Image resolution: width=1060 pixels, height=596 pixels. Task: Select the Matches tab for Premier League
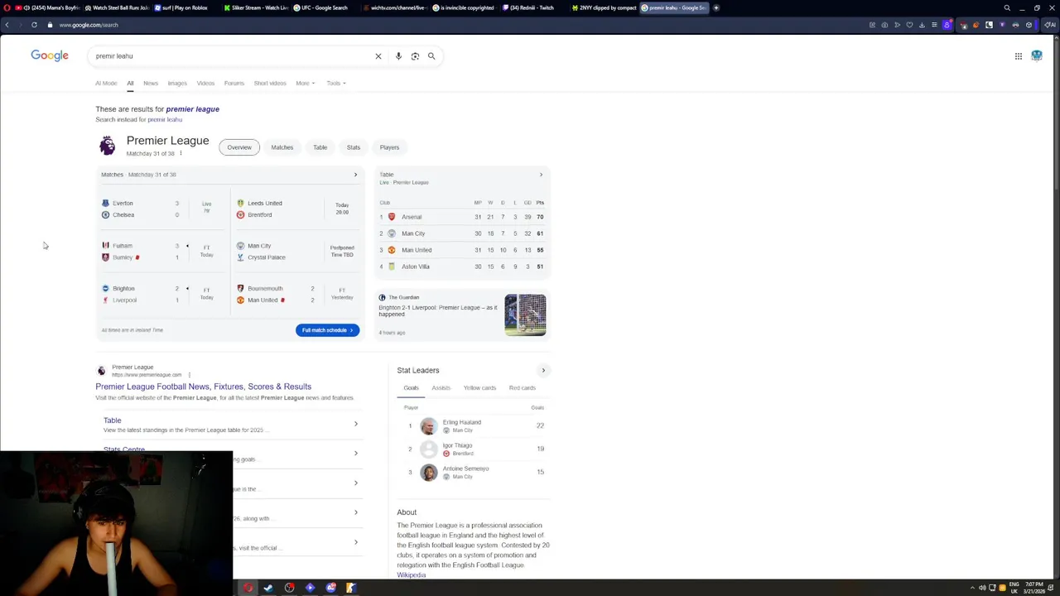click(x=282, y=147)
